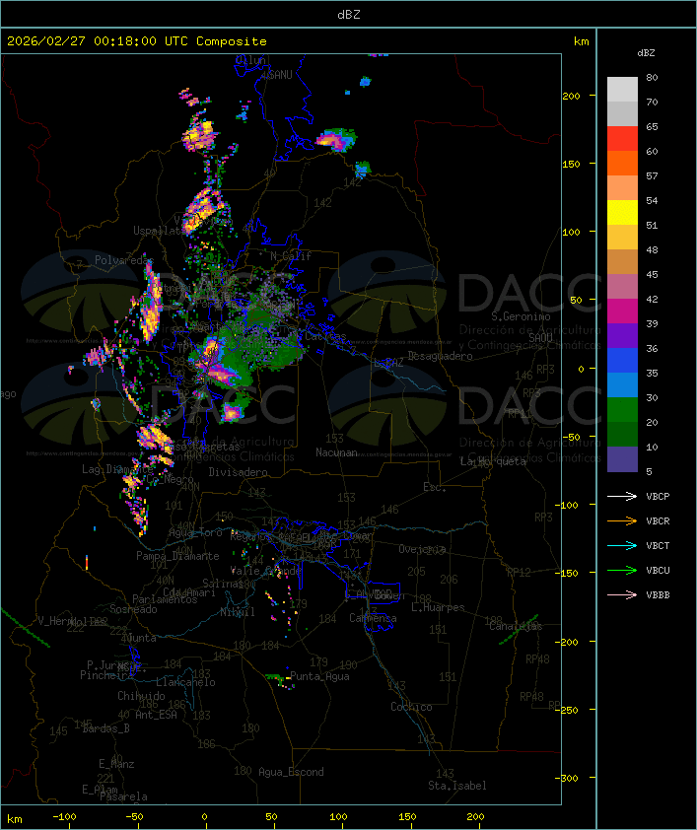Click the 150 tick on bottom axis

407,817
